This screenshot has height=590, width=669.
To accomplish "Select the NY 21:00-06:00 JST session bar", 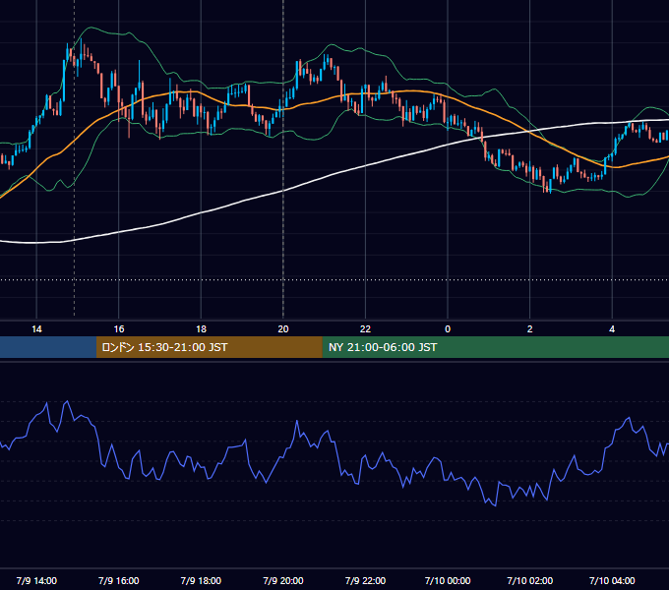I will tap(495, 347).
